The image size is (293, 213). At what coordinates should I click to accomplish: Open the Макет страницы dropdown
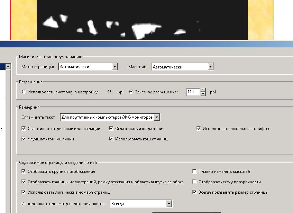pyautogui.click(x=88, y=67)
